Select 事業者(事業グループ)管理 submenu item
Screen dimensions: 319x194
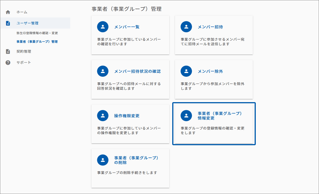tap(37, 42)
